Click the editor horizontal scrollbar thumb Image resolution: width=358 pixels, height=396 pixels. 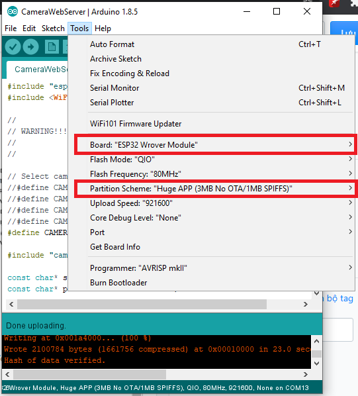(142, 305)
